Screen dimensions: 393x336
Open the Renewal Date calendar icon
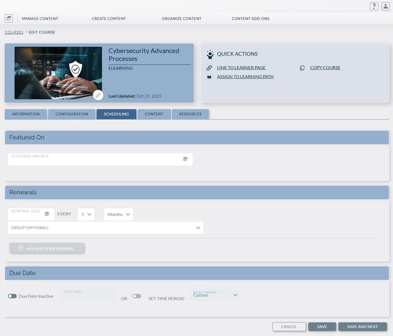coord(47,214)
